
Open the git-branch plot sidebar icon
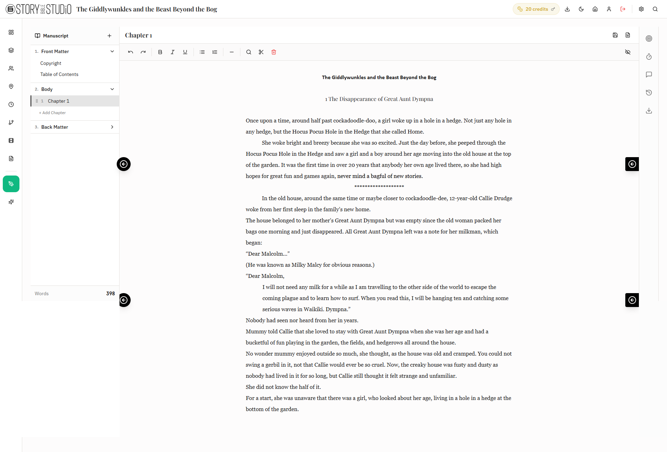(x=11, y=122)
